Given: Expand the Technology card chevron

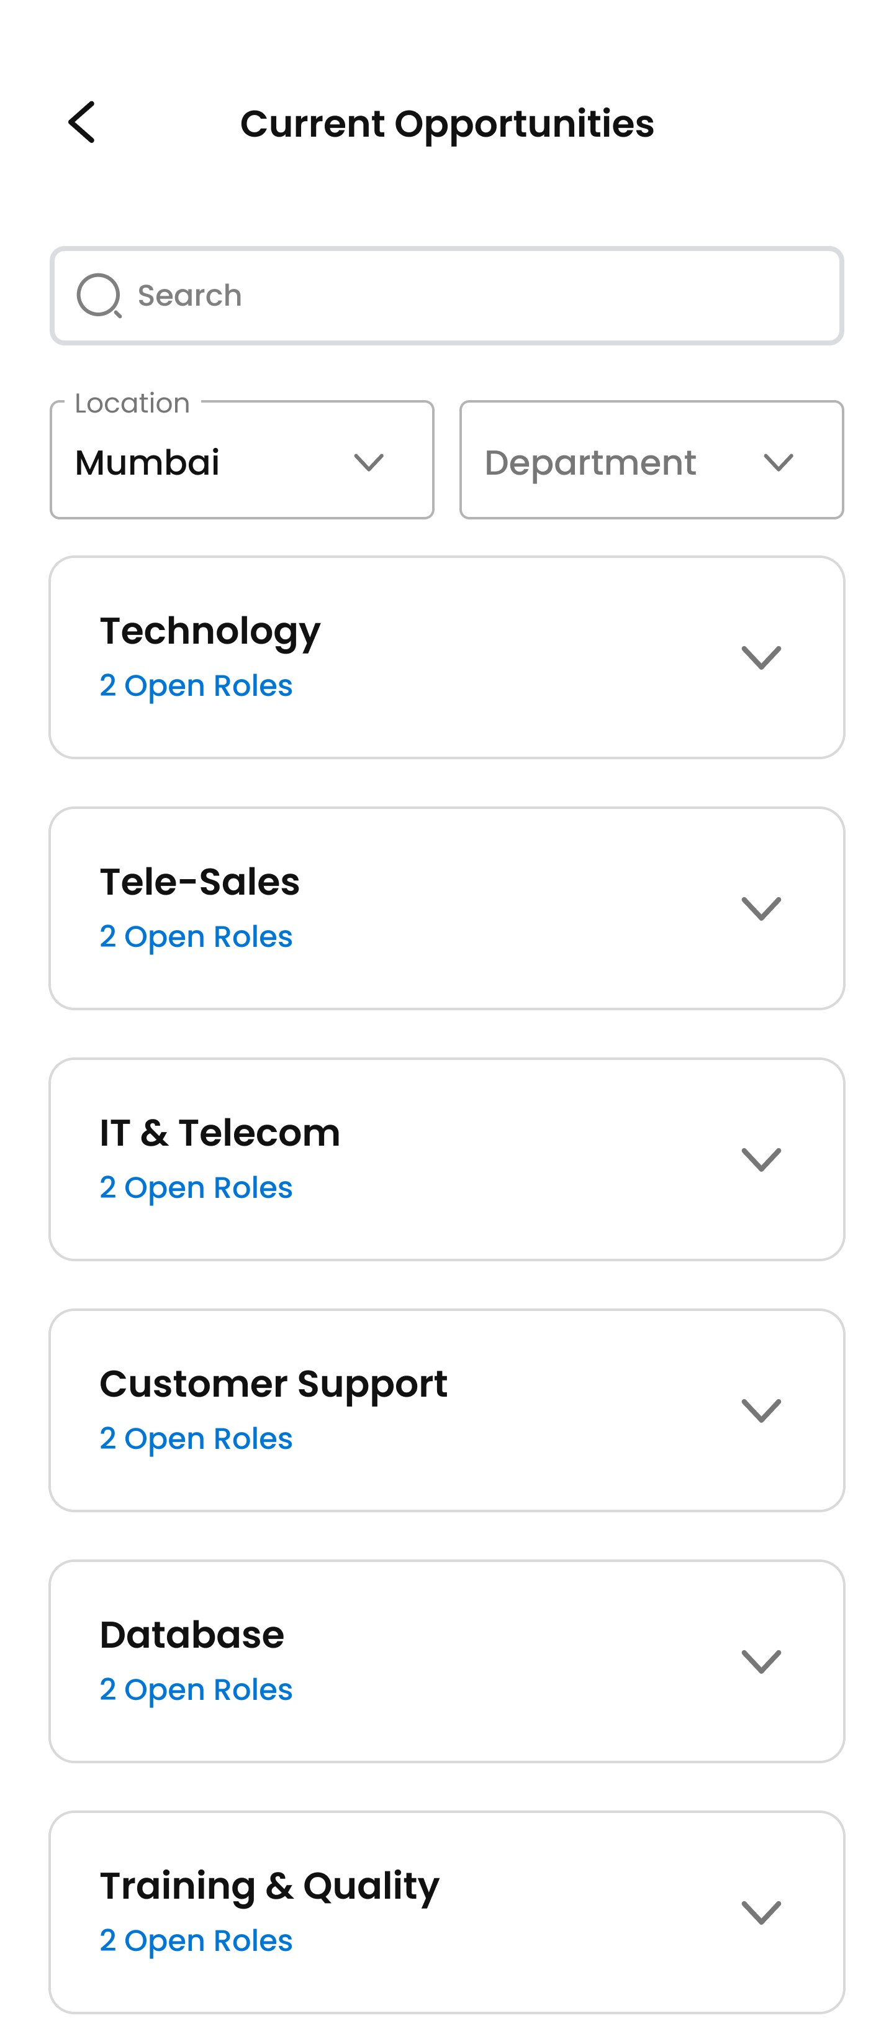Looking at the screenshot, I should [x=761, y=657].
